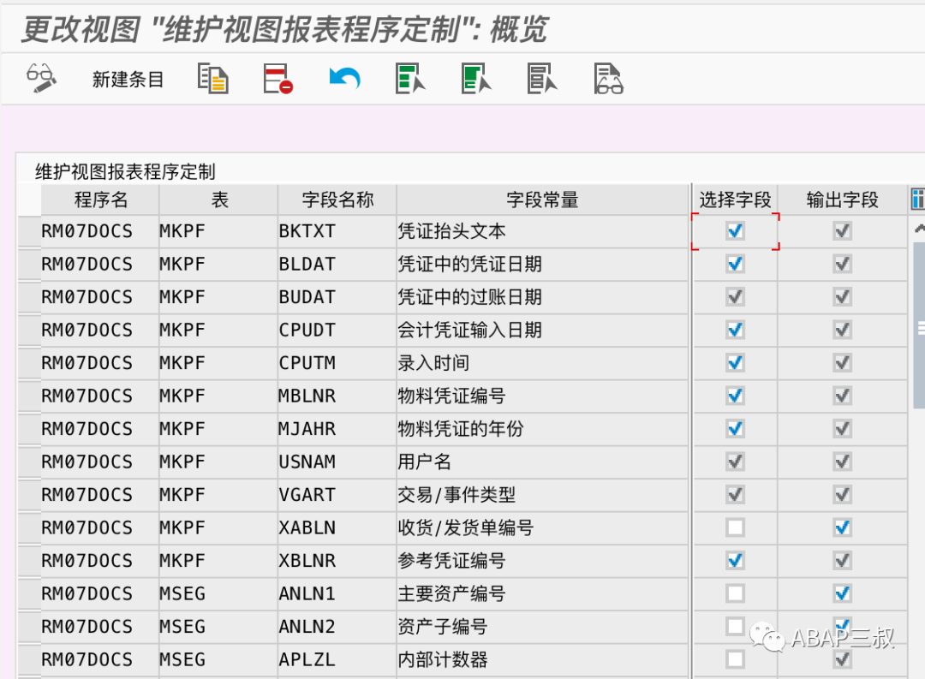Image resolution: width=925 pixels, height=679 pixels.
Task: Click the 新建条目 button
Action: (128, 79)
